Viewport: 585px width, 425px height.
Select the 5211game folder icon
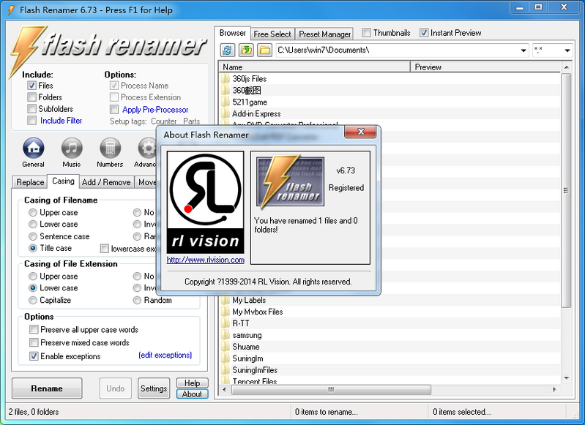(225, 102)
